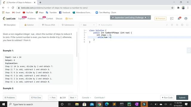Open PyCharm from taskbar
The width and height of the screenshot is (191, 107).
[x=129, y=104]
